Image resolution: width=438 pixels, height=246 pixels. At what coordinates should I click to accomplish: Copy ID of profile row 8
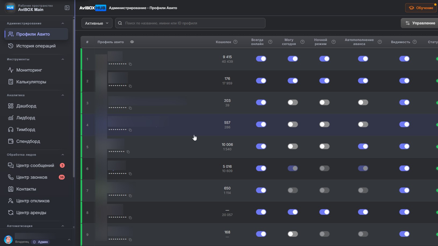130,218
